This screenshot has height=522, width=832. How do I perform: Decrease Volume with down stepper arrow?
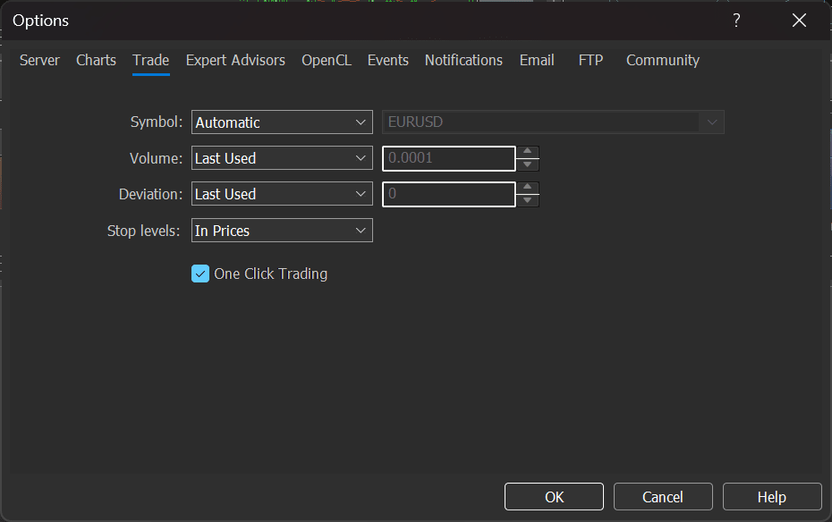click(x=529, y=164)
